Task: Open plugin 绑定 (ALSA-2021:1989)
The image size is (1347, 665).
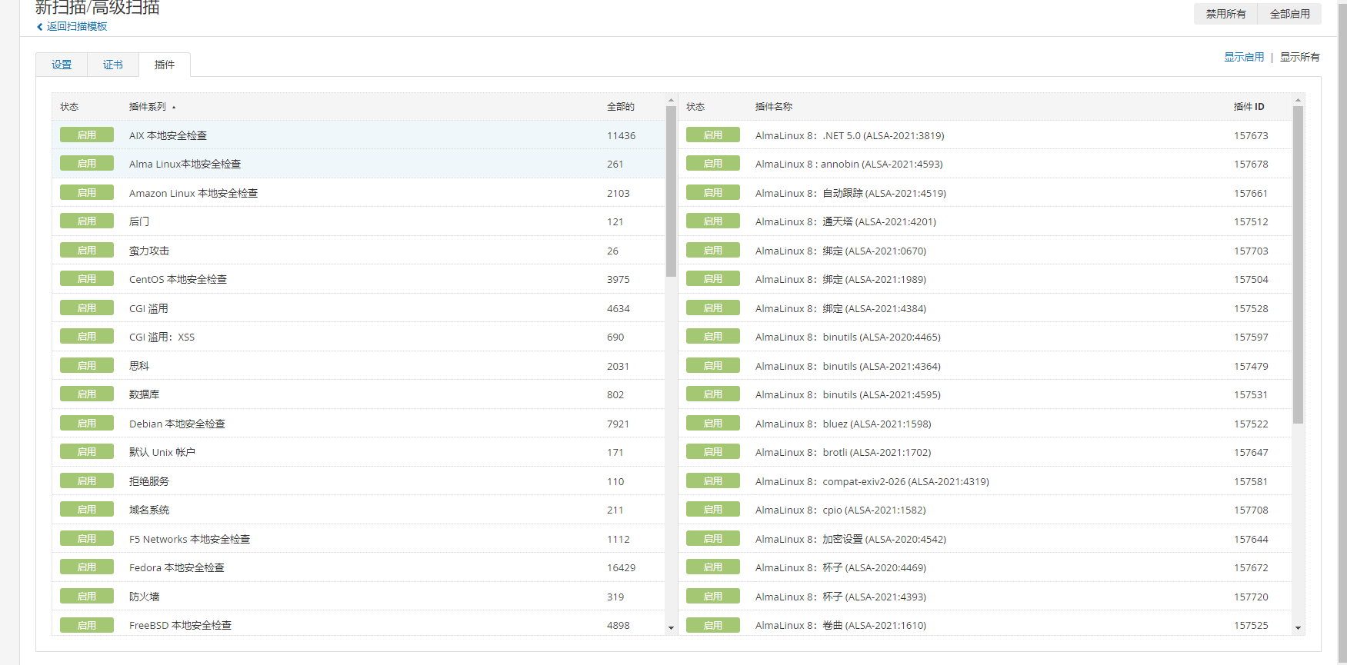Action: click(841, 279)
